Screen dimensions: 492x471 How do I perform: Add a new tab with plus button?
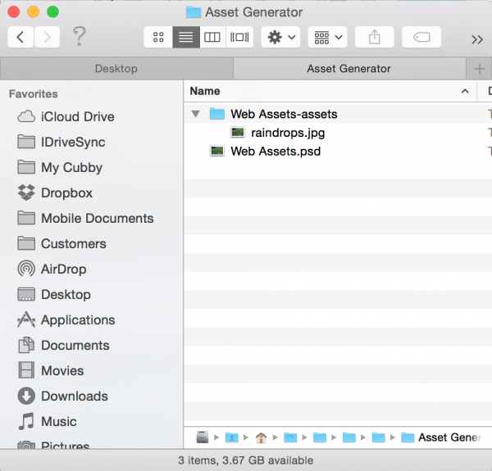click(x=478, y=68)
